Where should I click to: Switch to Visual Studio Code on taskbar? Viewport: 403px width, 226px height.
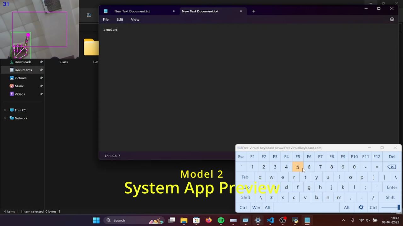click(270, 220)
